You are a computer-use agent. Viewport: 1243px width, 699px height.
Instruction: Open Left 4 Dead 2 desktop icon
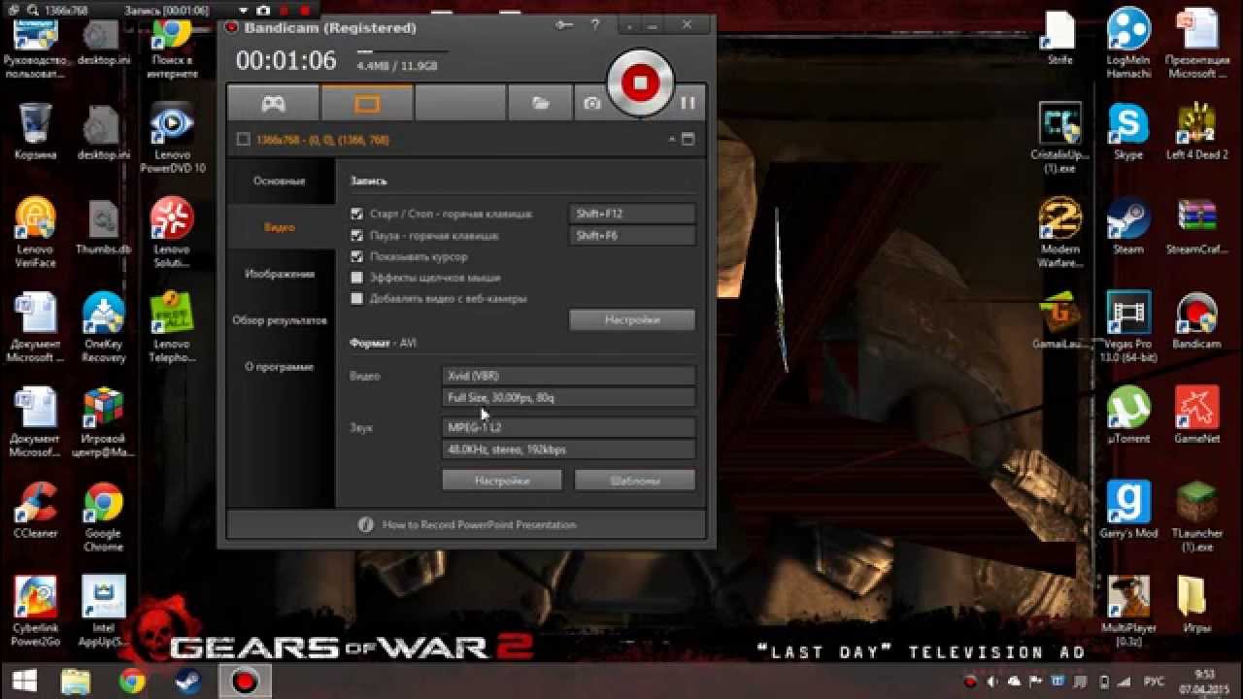tap(1196, 131)
